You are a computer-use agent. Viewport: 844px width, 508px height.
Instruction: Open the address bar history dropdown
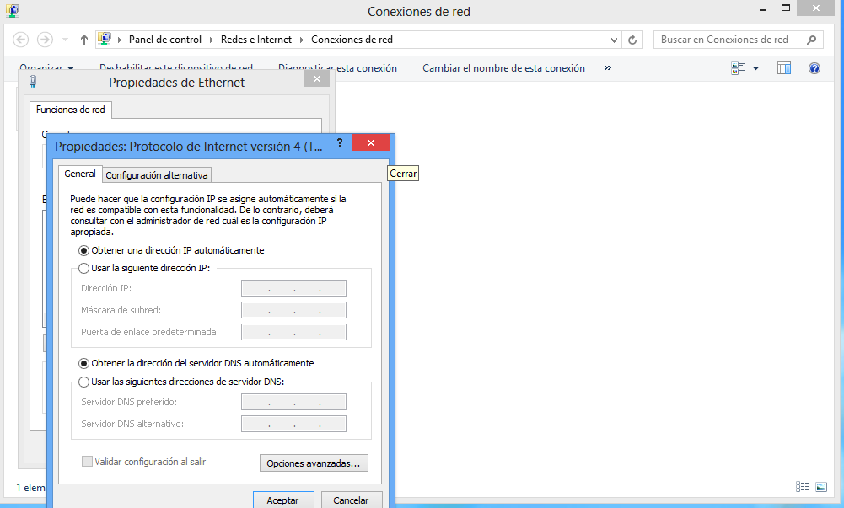point(614,40)
